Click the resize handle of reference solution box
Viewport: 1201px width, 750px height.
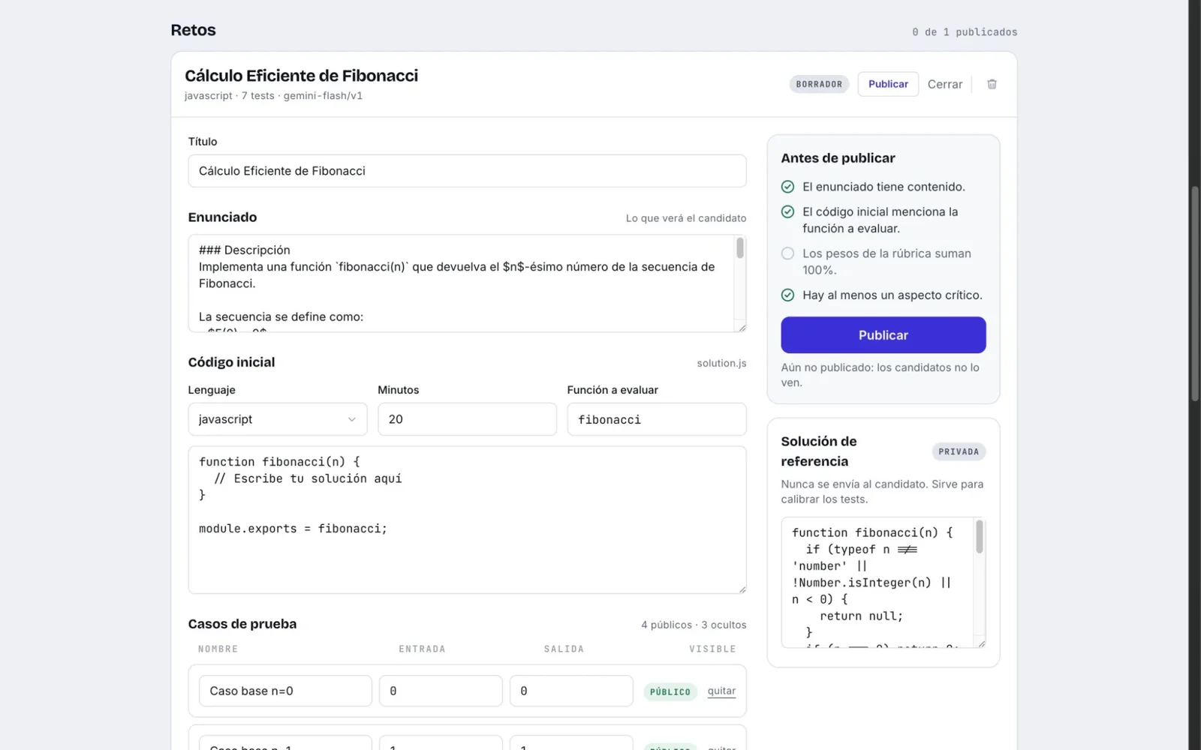click(x=981, y=643)
